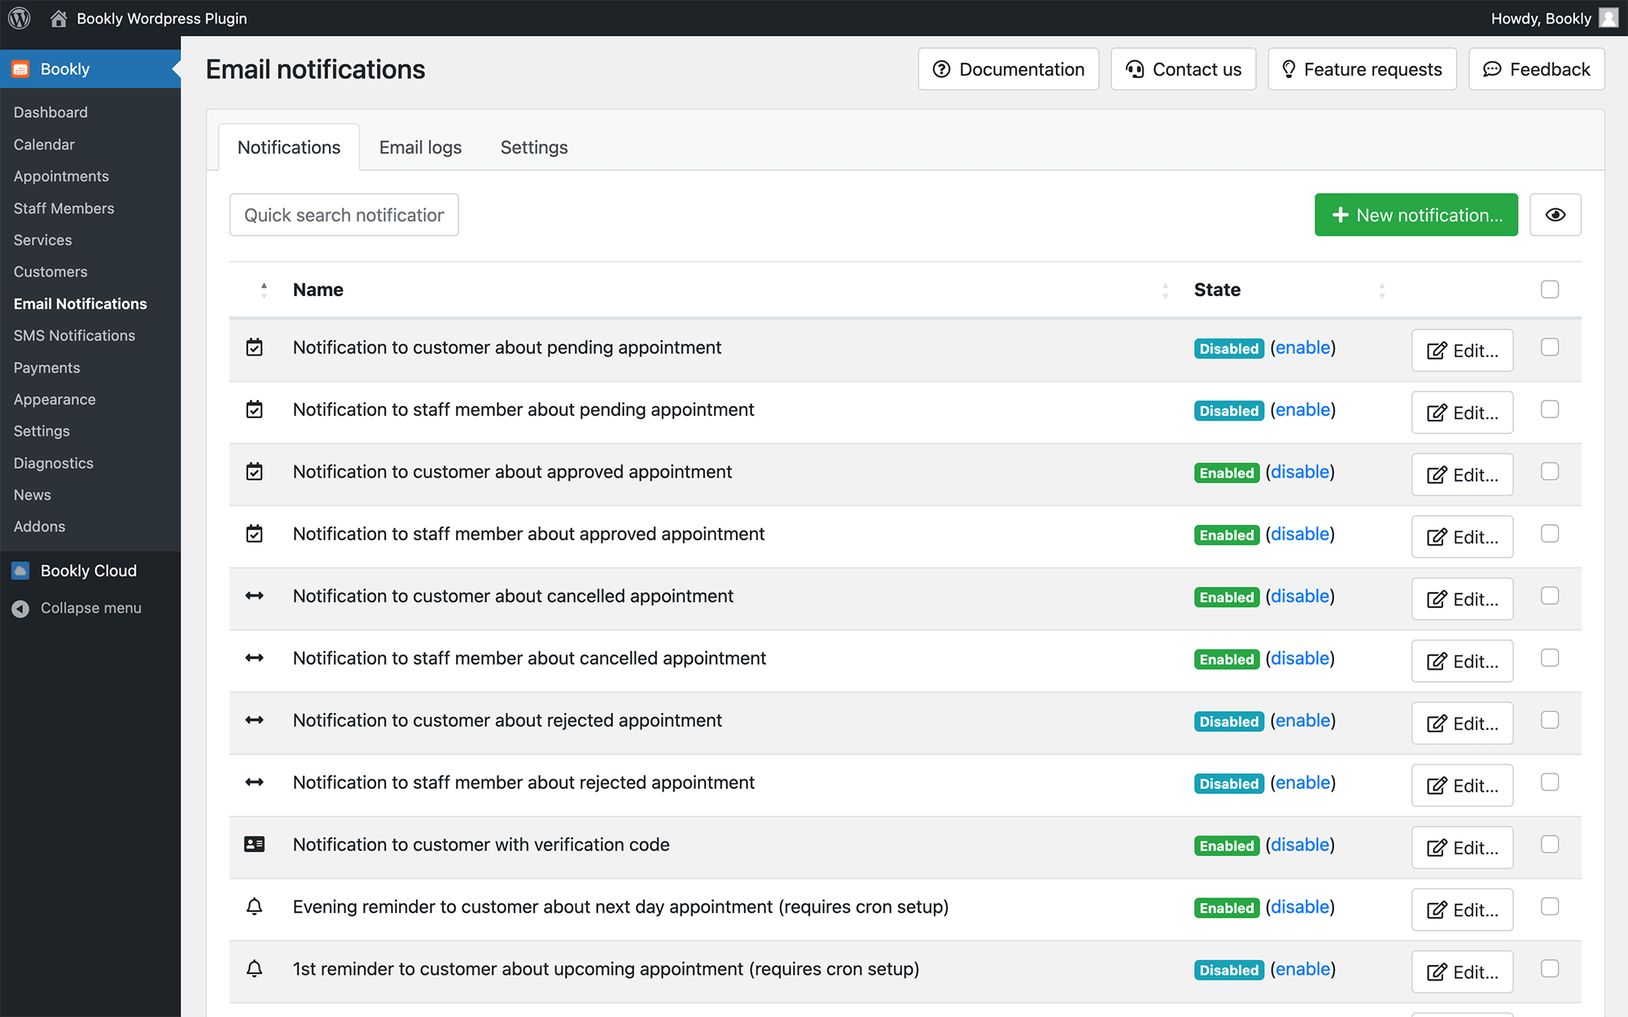Tick checkbox for customer approved appointment row
Viewport: 1628px width, 1017px height.
[x=1550, y=472]
